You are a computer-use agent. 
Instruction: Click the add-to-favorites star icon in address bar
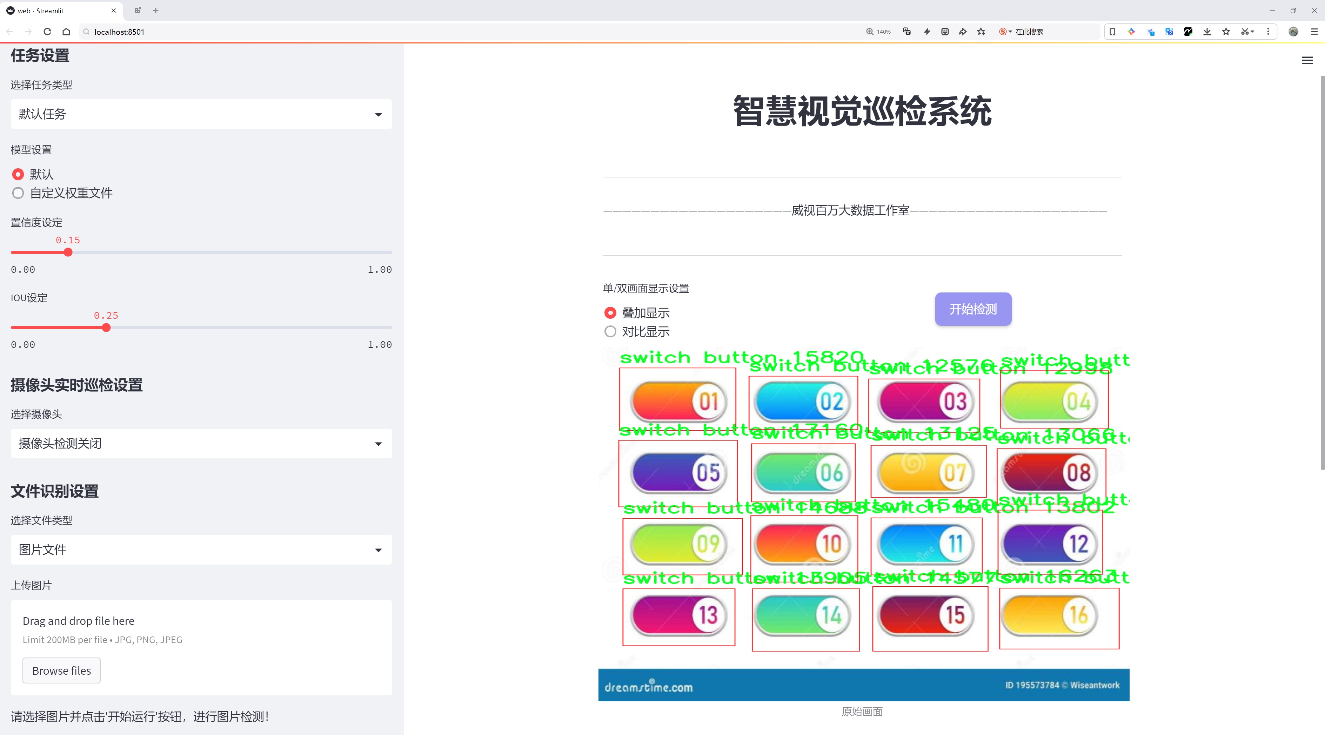point(981,31)
